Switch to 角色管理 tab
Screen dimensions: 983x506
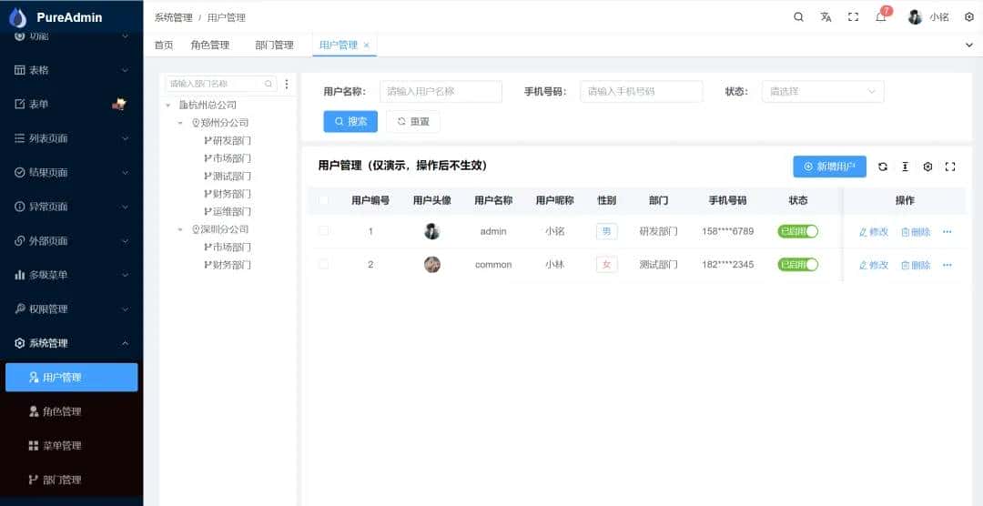point(210,46)
